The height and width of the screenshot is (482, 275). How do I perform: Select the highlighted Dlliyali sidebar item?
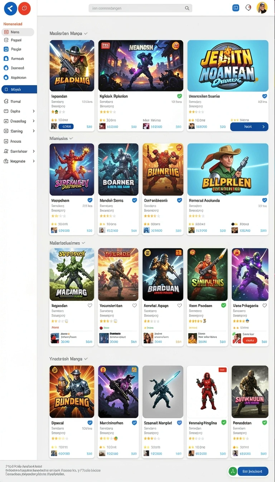(x=19, y=89)
